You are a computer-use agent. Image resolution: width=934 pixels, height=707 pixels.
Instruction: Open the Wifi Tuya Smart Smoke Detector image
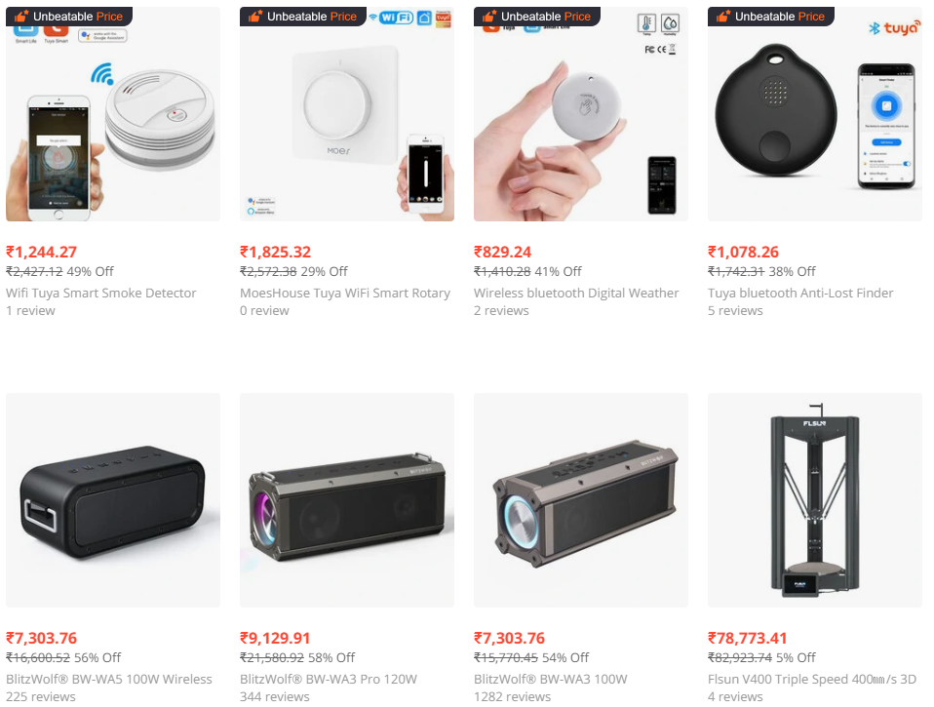(112, 114)
